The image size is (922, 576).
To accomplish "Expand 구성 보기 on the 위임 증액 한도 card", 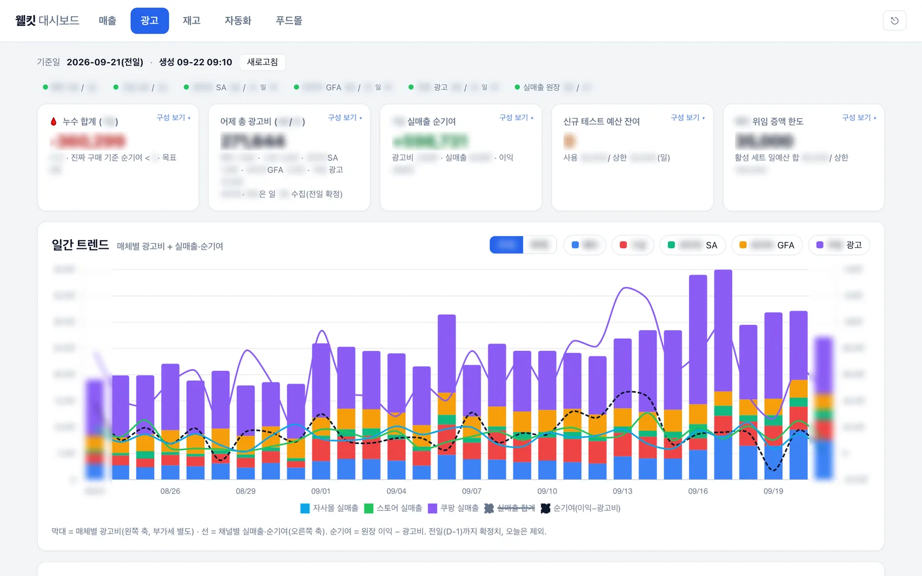I will [x=859, y=118].
